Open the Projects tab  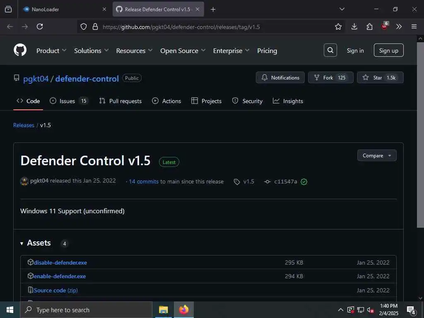(206, 101)
